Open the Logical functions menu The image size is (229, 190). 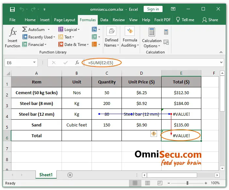tap(69, 30)
